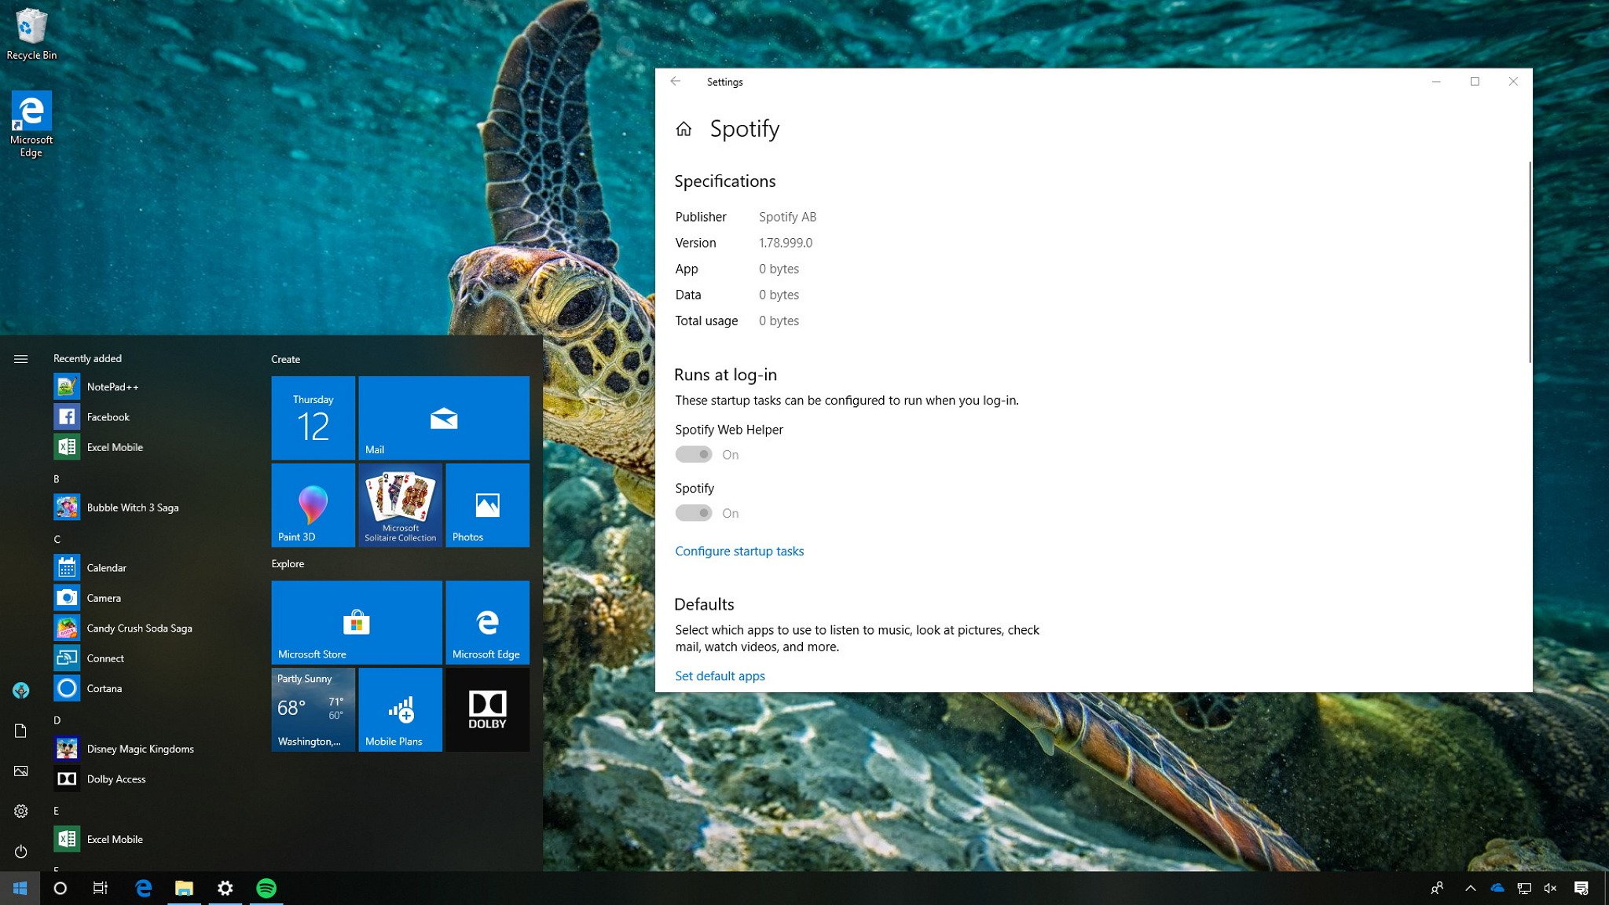The image size is (1609, 905).
Task: Open Settings from taskbar
Action: [x=225, y=889]
